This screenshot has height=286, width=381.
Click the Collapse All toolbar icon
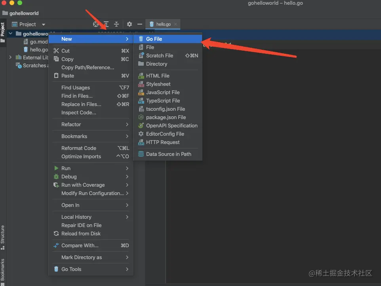116,24
